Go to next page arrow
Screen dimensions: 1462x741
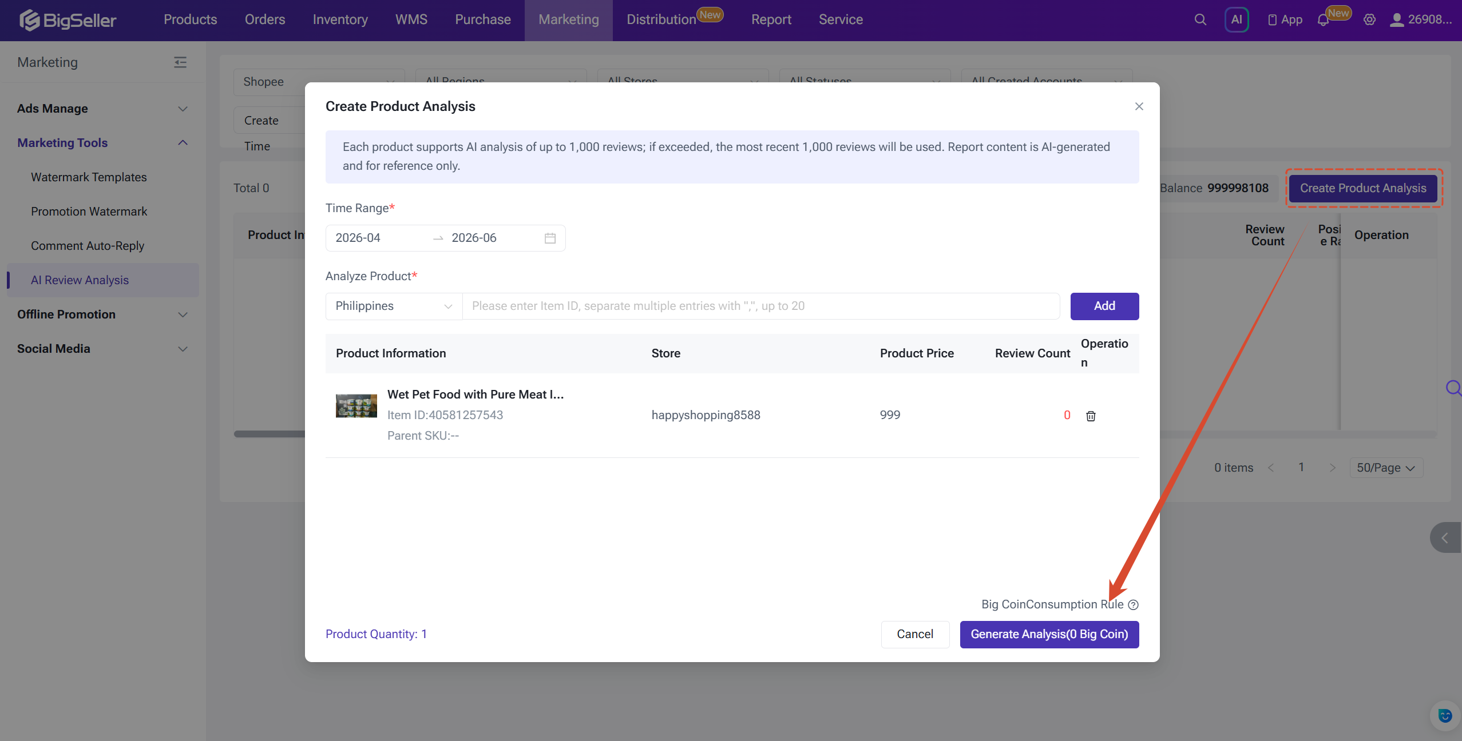(1332, 468)
